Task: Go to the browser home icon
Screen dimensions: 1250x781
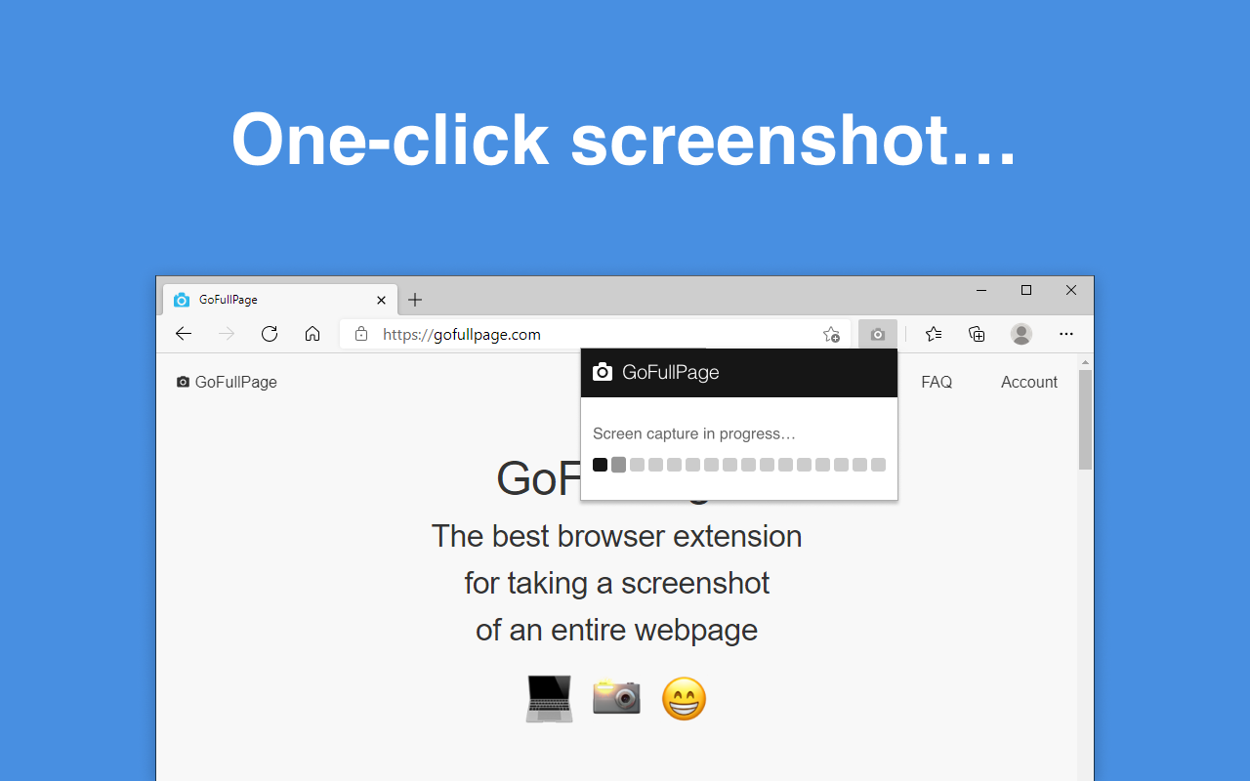Action: 312,334
